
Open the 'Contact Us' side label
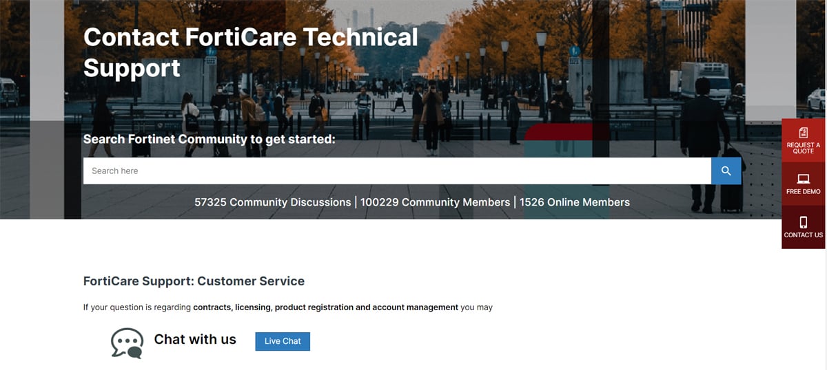[x=803, y=235]
